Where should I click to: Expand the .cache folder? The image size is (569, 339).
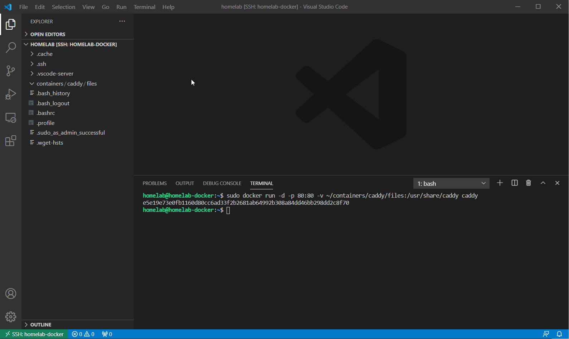[78, 54]
